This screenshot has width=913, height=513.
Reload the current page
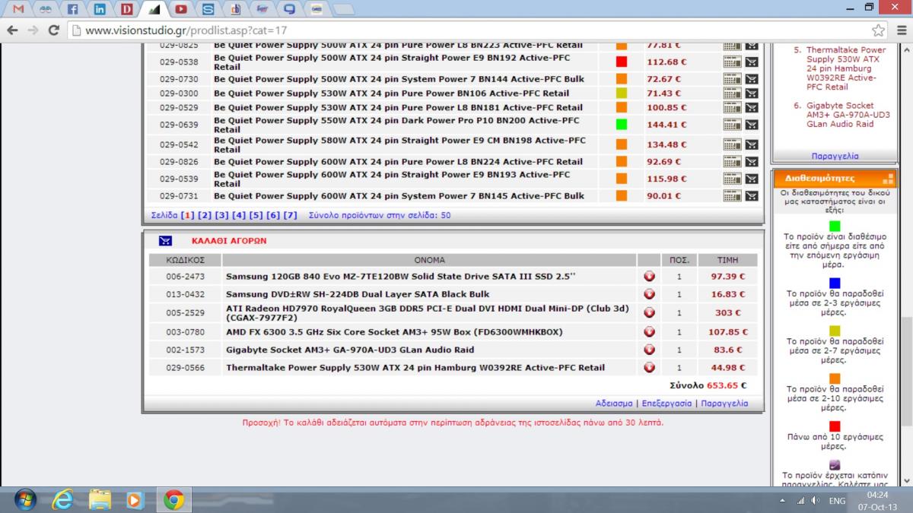(x=53, y=30)
